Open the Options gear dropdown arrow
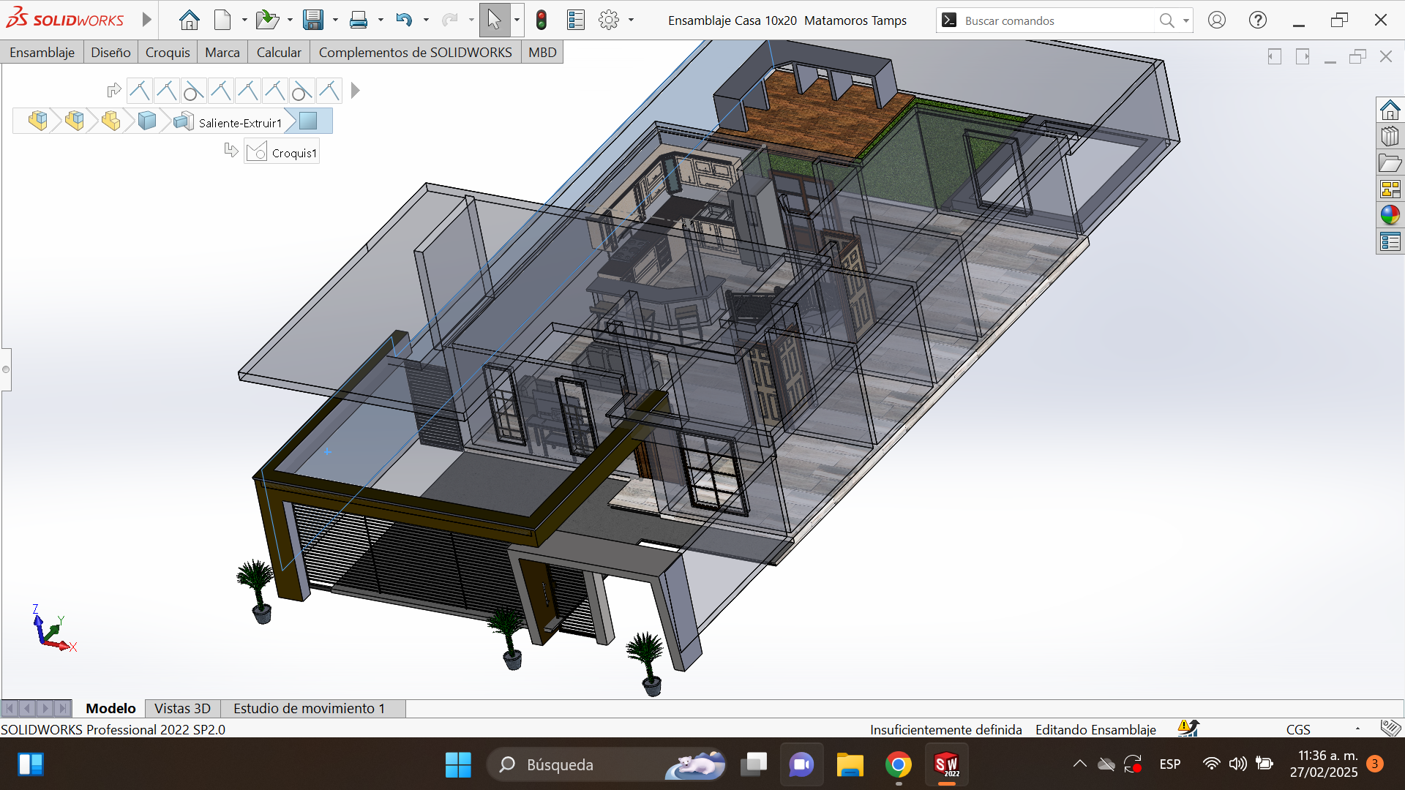 [631, 20]
